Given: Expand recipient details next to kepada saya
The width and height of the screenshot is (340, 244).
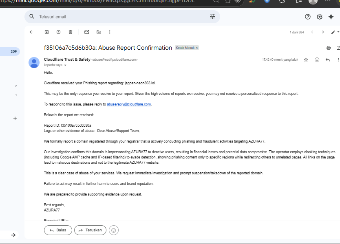Looking at the screenshot, I should [x=65, y=65].
